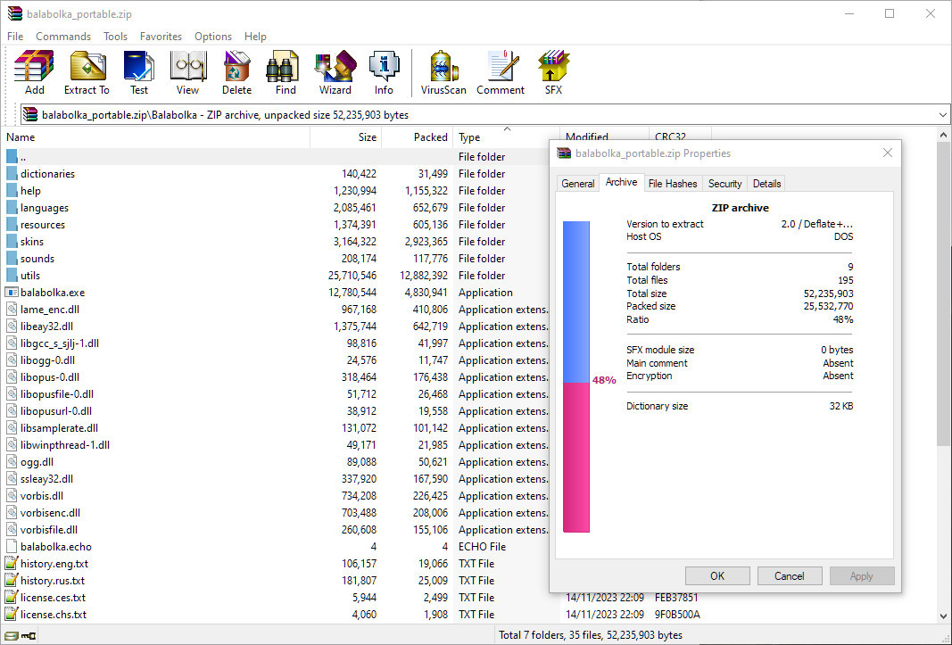952x645 pixels.
Task: Click the history.eng.txt file icon
Action: (12, 564)
